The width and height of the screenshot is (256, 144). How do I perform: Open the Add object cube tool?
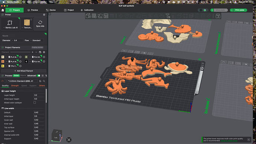(x=88, y=16)
